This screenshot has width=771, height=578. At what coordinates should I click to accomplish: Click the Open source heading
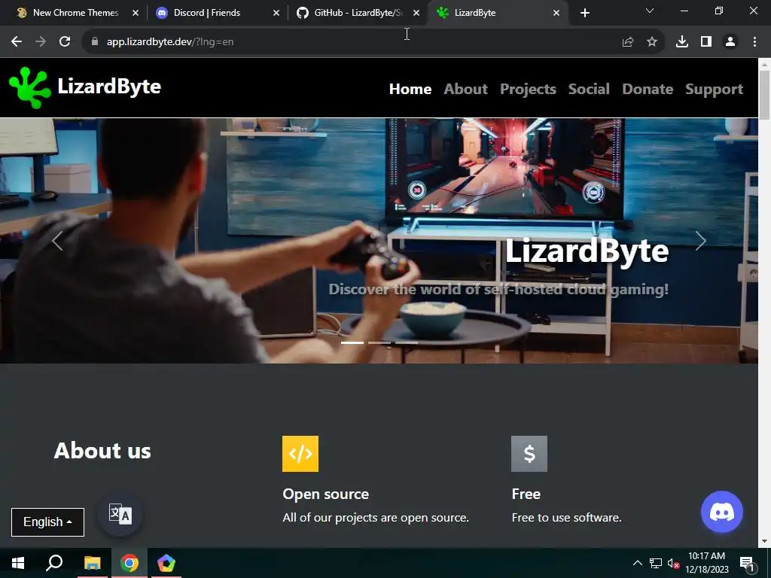(325, 494)
